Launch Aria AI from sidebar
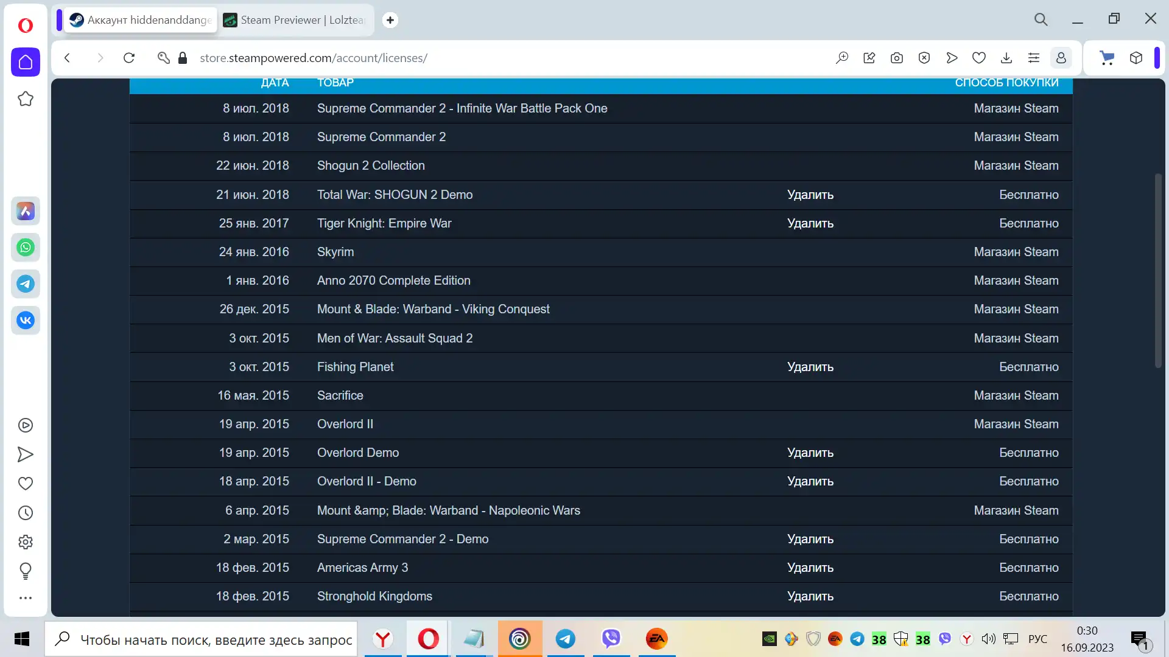Image resolution: width=1169 pixels, height=657 pixels. (26, 211)
